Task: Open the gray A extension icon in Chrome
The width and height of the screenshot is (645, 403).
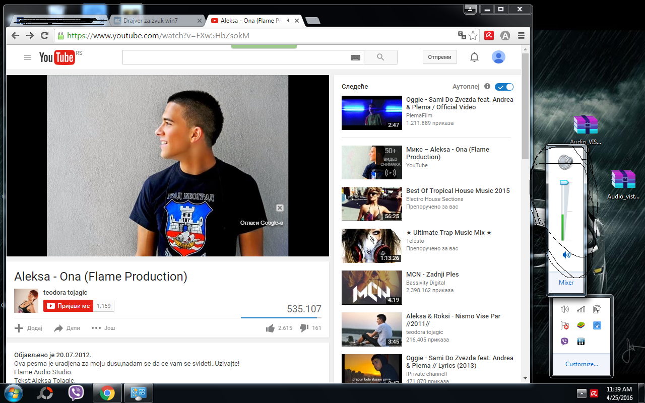Action: point(505,36)
